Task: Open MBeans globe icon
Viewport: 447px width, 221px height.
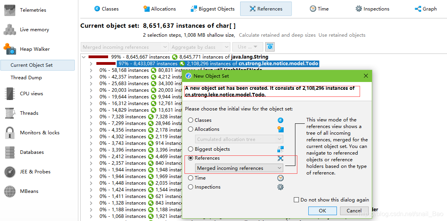Action: point(10,191)
